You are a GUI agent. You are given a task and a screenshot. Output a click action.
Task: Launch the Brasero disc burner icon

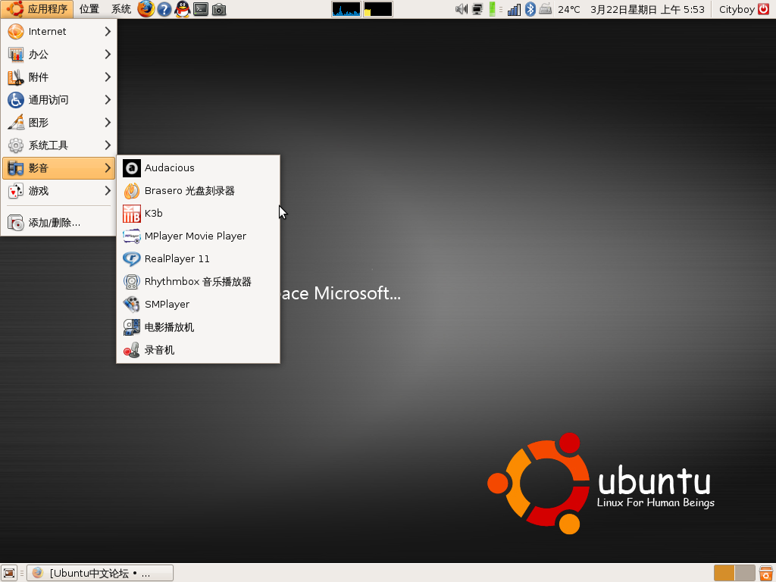tap(132, 191)
